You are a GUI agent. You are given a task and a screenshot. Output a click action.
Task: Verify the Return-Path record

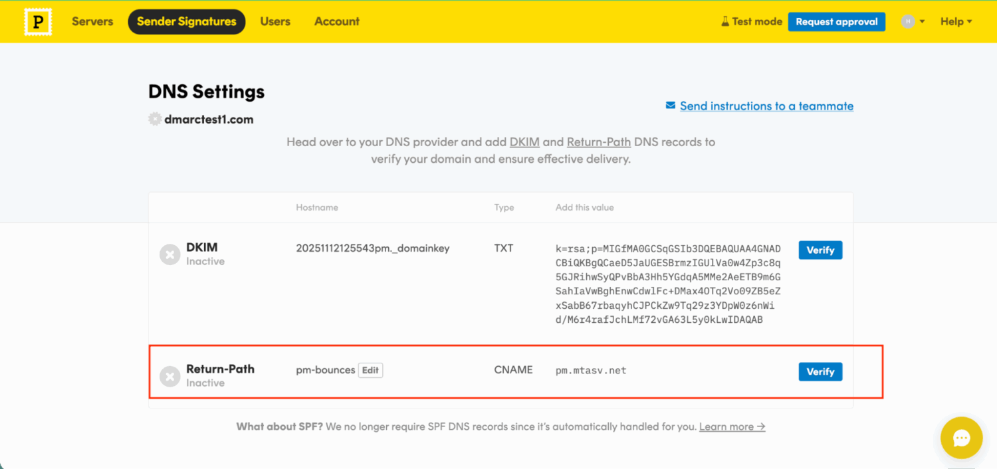coord(820,372)
